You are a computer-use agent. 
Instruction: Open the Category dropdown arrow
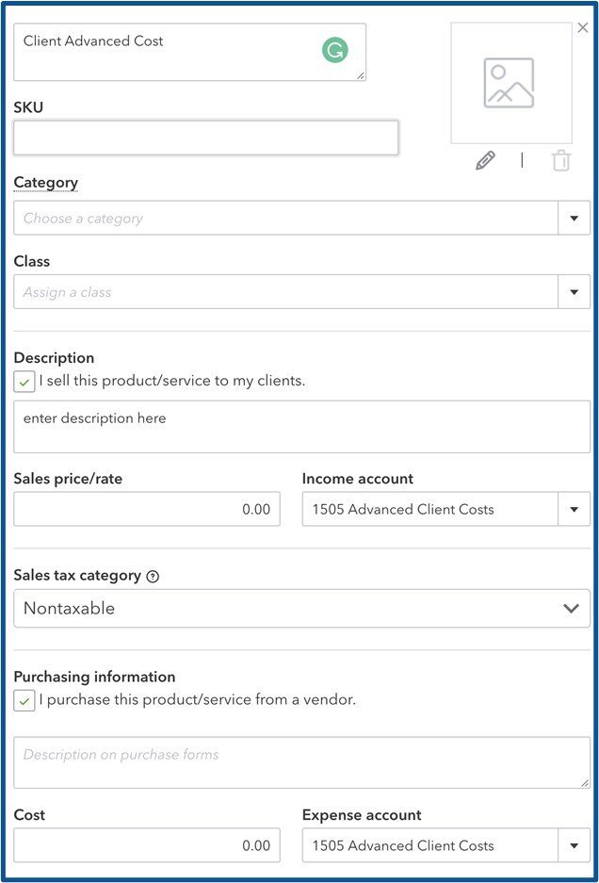coord(574,219)
